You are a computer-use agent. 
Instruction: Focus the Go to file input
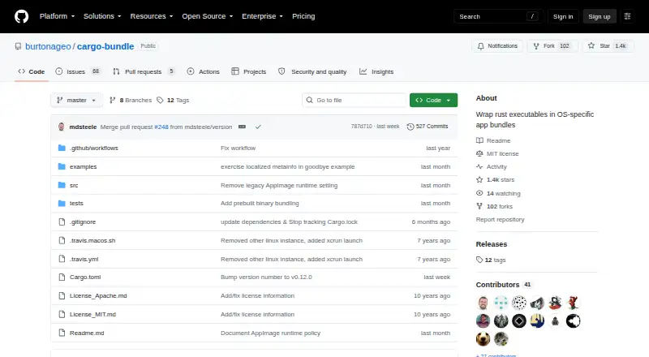(x=355, y=101)
